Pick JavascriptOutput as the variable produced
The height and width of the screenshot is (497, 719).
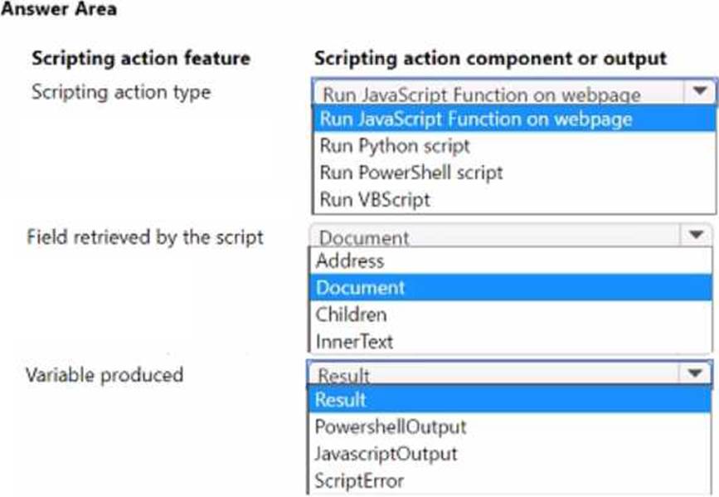tap(386, 453)
